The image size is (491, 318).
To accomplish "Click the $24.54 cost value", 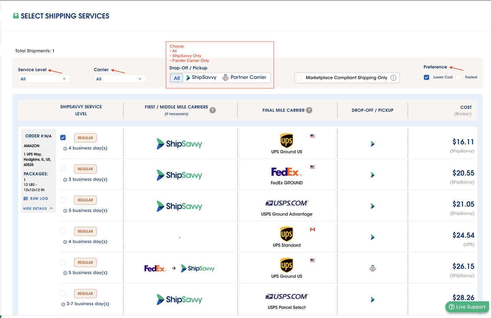I will tap(463, 235).
